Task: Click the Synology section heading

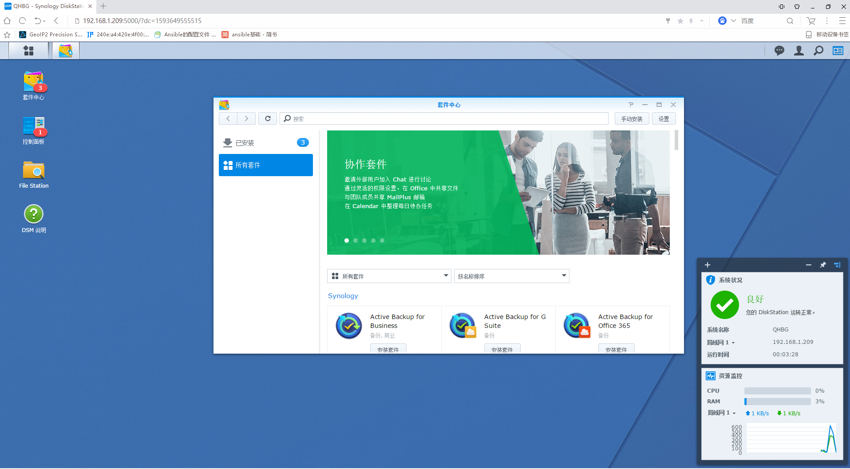Action: pyautogui.click(x=343, y=296)
